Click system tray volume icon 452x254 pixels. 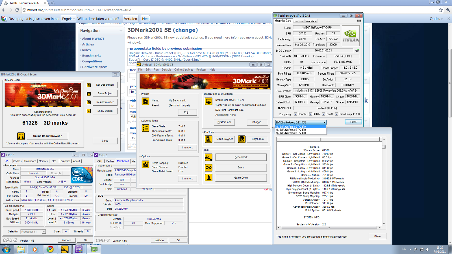(427, 249)
